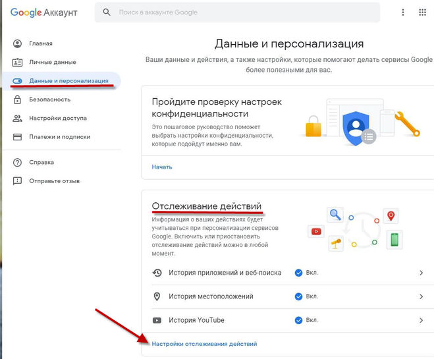The width and height of the screenshot is (434, 359).
Task: Click the Настройки доступа people icon
Action: coord(17,119)
